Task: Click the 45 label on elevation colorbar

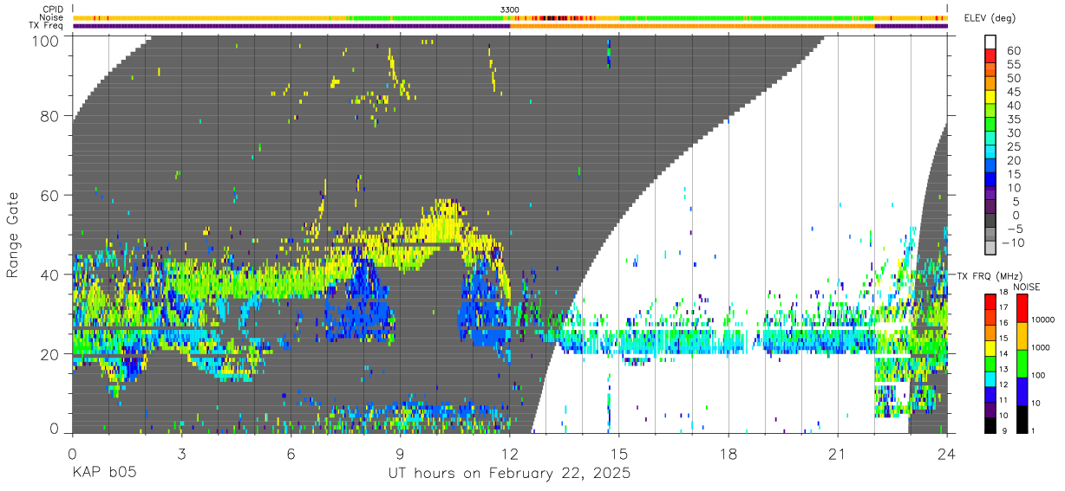Action: click(x=1012, y=92)
